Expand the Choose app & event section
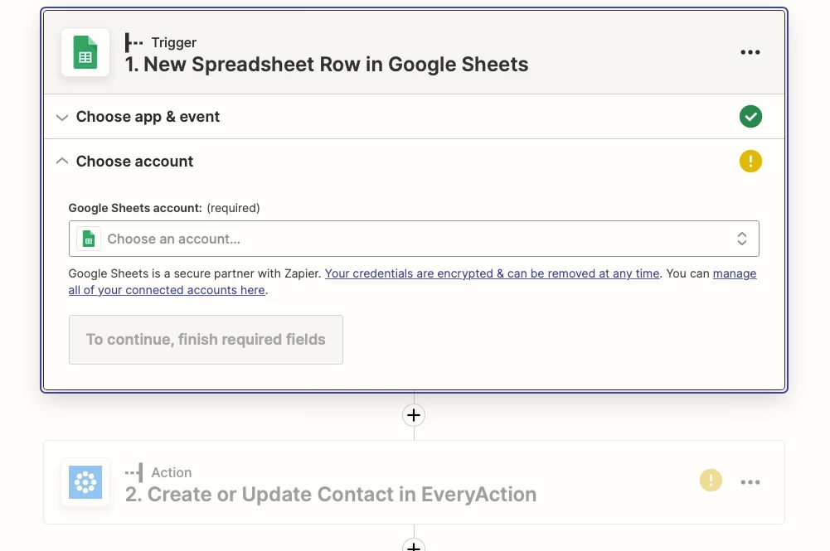Screen dimensions: 830x551 [x=62, y=117]
